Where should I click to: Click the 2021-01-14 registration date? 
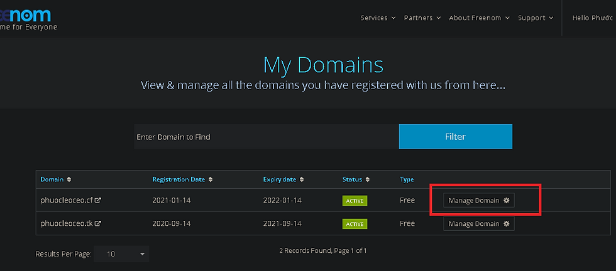(x=171, y=200)
